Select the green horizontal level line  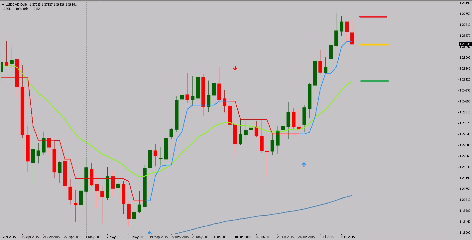point(375,81)
